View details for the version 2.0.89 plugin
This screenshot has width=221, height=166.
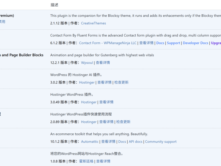point(106,122)
